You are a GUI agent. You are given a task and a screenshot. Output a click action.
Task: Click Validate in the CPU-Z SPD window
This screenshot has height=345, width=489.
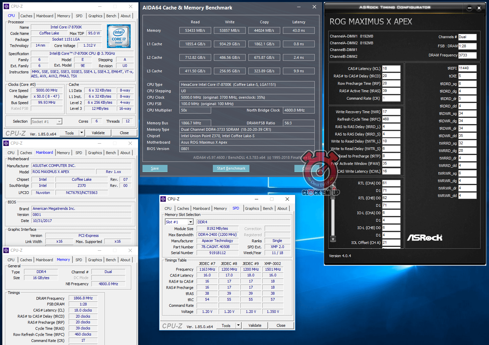pyautogui.click(x=255, y=325)
